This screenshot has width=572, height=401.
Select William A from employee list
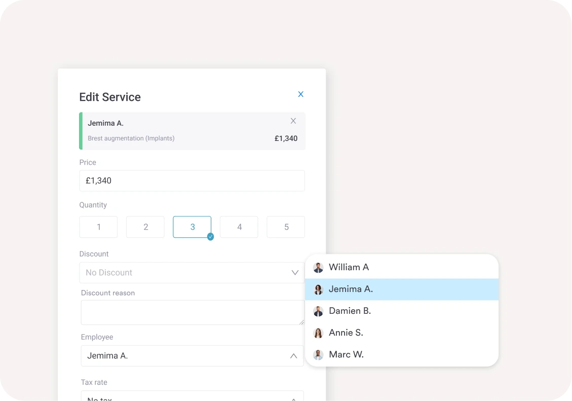click(x=349, y=267)
